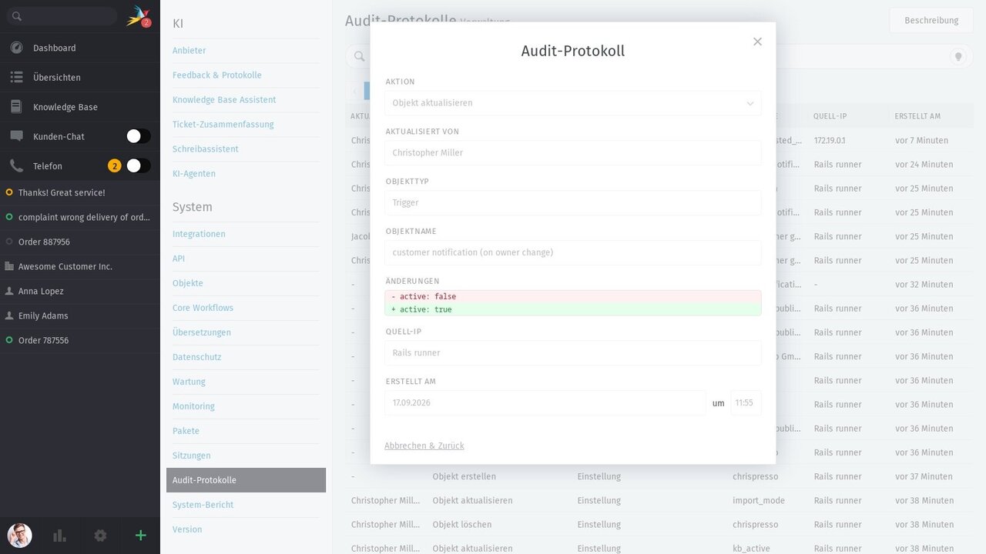Click the lightbulb hint icon in search bar
Image resolution: width=986 pixels, height=554 pixels.
click(958, 56)
